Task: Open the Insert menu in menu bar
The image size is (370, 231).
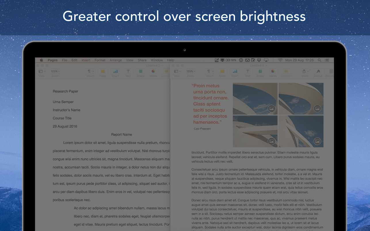Action: [x=86, y=60]
